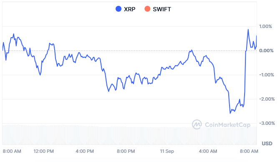This screenshot has width=280, height=162.
Task: Click the 11 Sep date marker
Action: point(167,151)
